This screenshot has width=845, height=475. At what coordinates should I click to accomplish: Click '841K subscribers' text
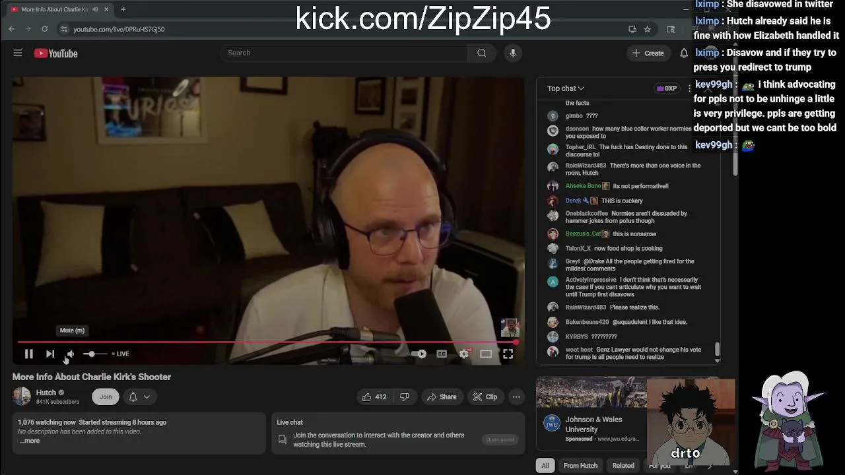(x=57, y=402)
